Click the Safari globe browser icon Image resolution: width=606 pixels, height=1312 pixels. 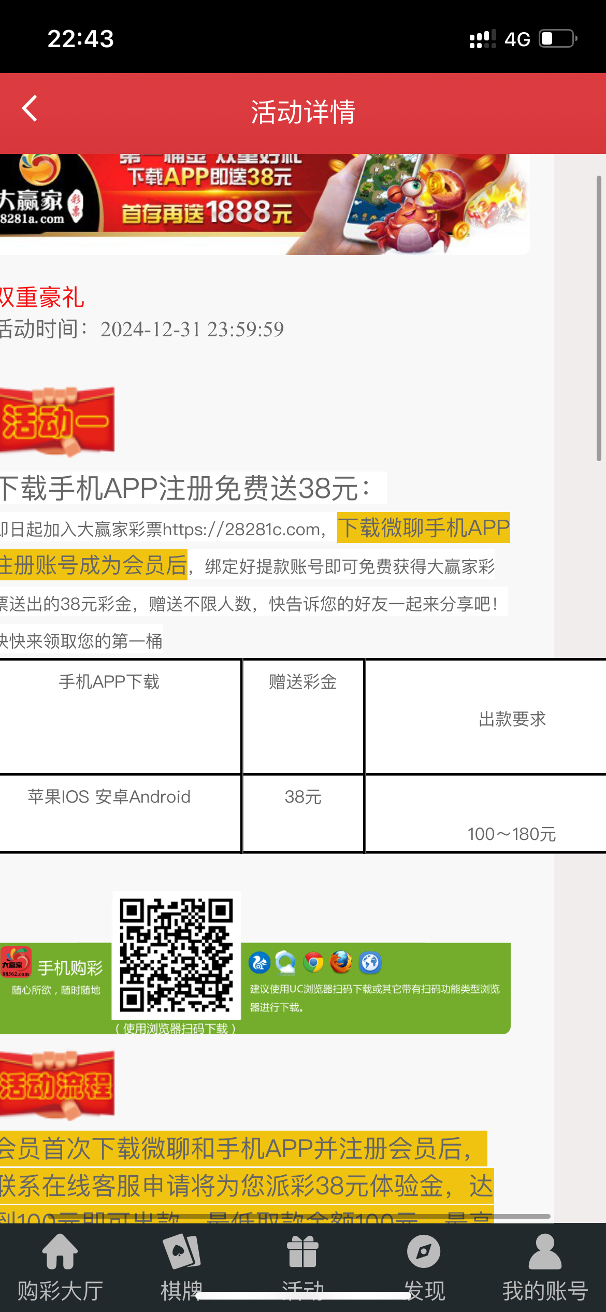coord(370,963)
